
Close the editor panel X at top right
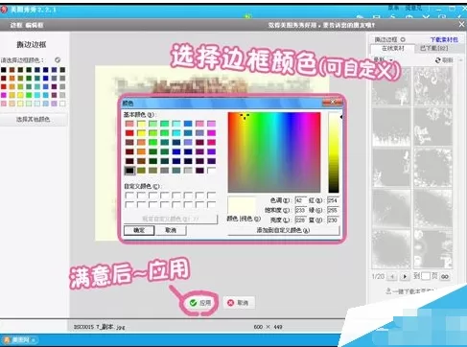coord(461,24)
